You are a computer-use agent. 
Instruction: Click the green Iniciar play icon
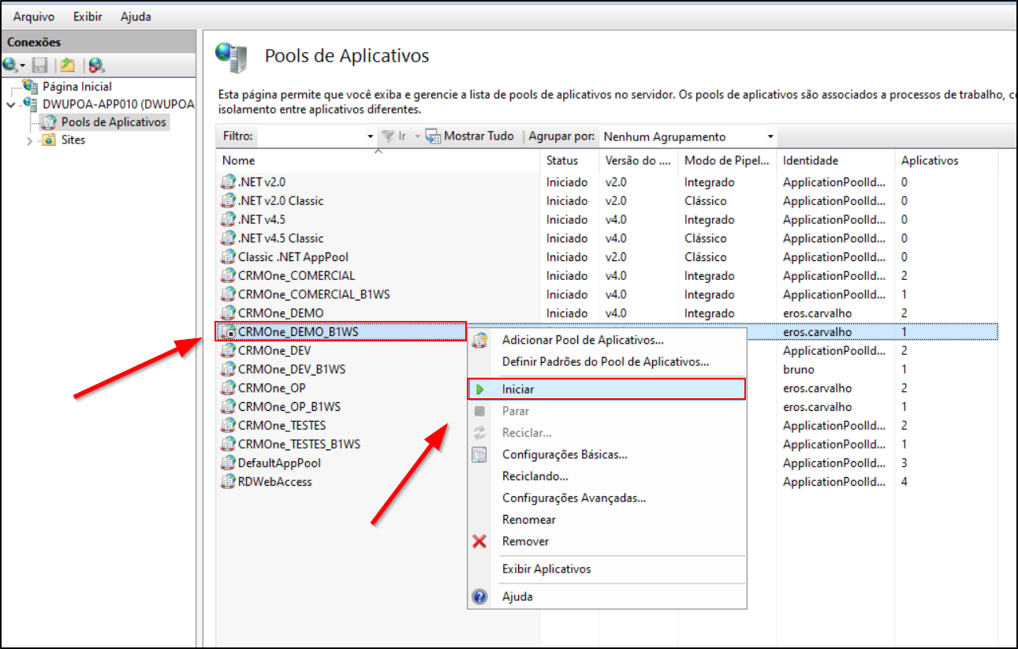pyautogui.click(x=479, y=390)
